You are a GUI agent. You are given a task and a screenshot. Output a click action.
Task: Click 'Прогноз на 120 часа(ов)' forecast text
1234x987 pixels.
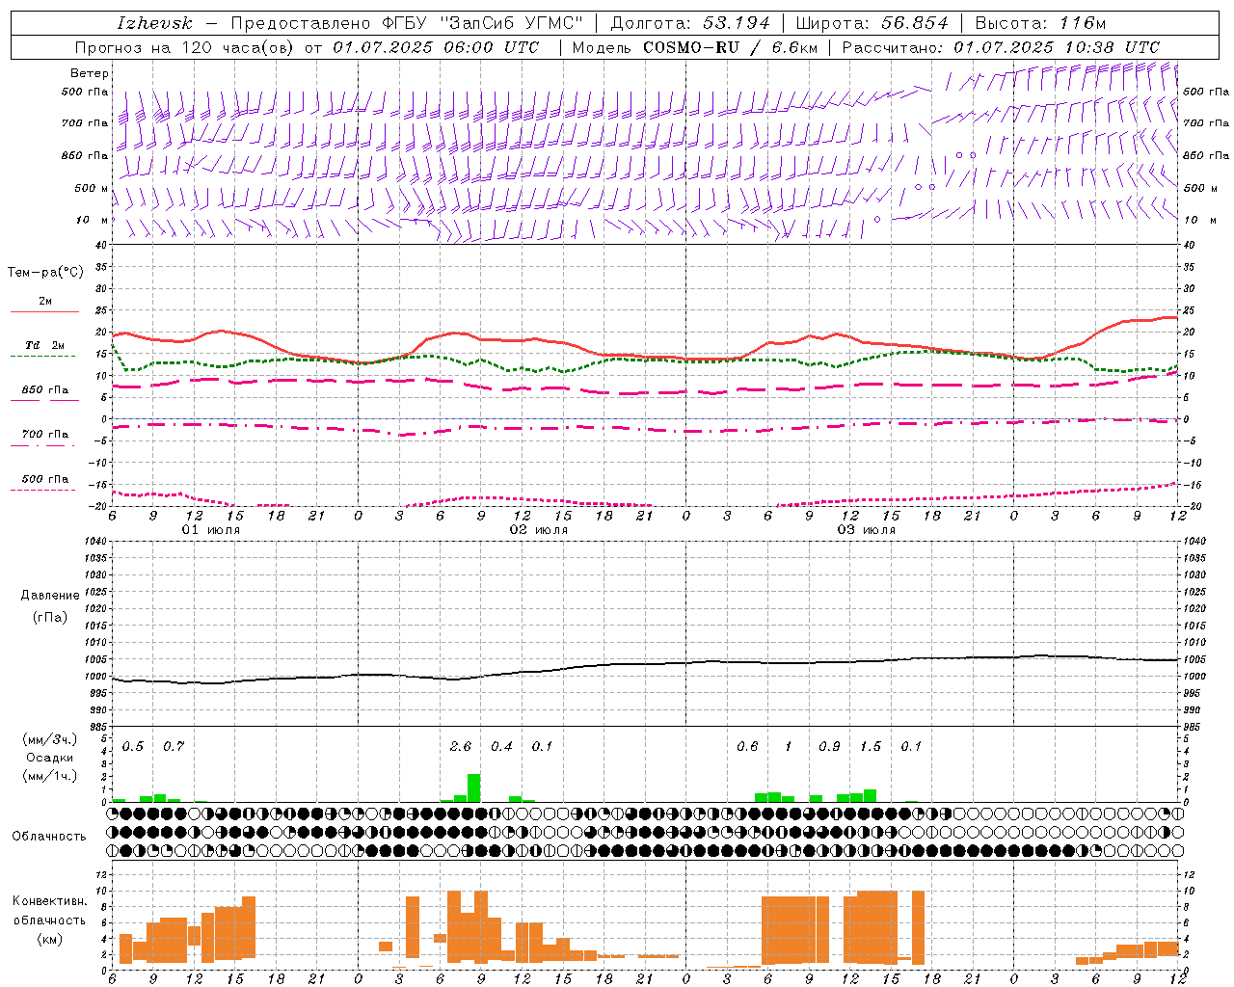point(185,47)
